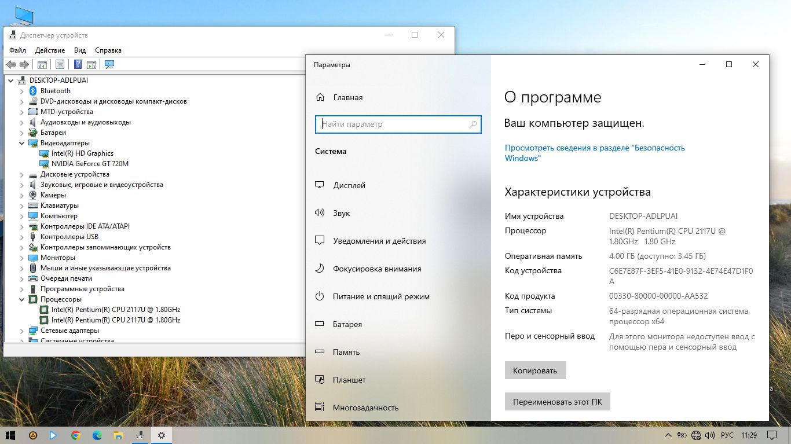
Task: Open the Файл menu in Device Manager
Action: 17,50
